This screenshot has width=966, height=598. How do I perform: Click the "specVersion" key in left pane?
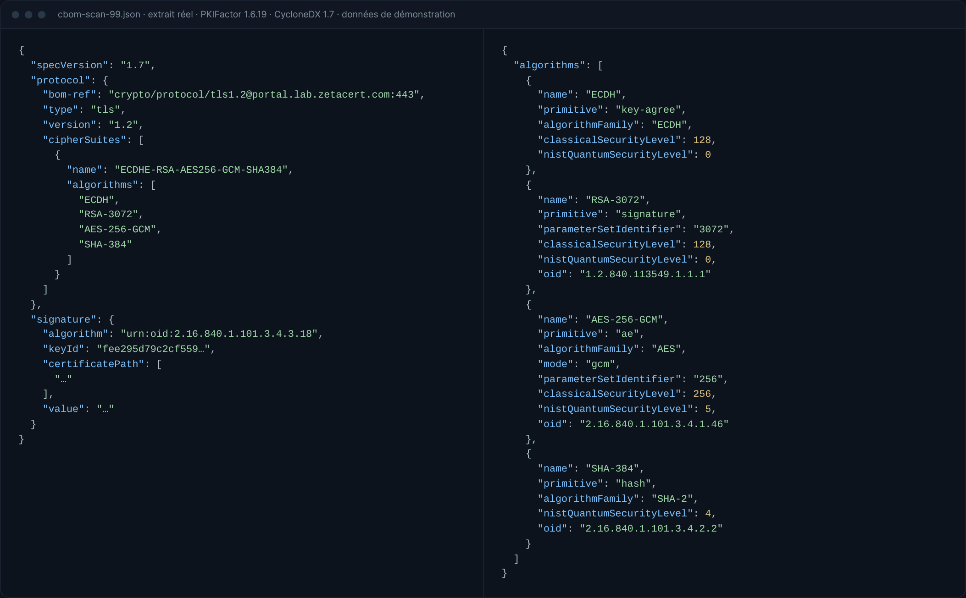point(69,65)
